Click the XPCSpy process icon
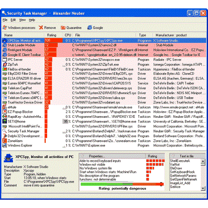The height and width of the screenshot is (208, 208). click(5, 41)
